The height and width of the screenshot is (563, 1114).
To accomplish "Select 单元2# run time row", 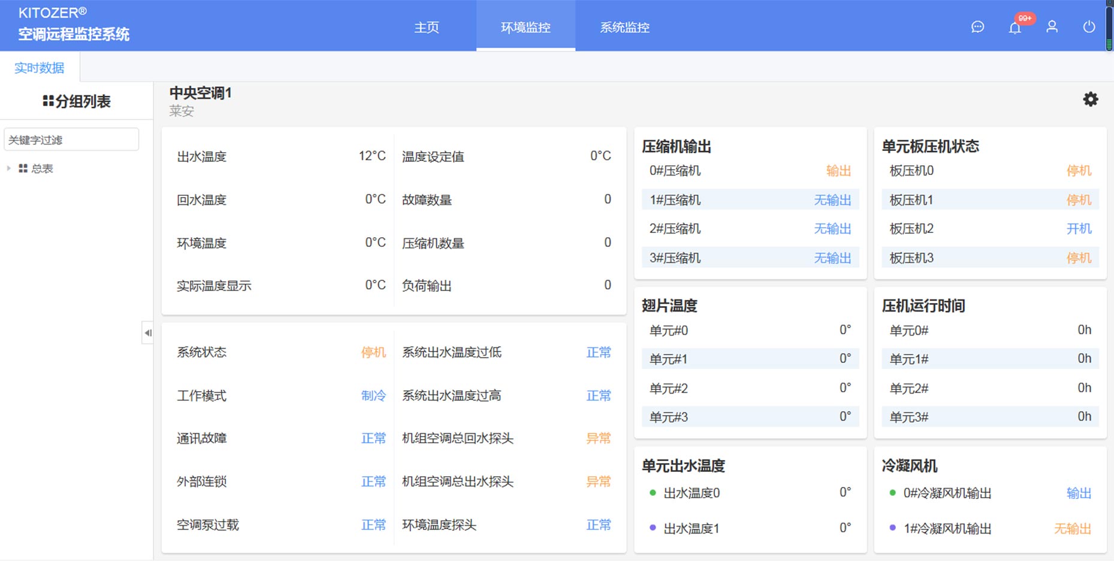I will click(990, 389).
